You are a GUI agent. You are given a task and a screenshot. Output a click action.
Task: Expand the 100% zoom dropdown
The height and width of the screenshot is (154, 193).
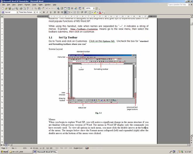pyautogui.click(x=94, y=8)
